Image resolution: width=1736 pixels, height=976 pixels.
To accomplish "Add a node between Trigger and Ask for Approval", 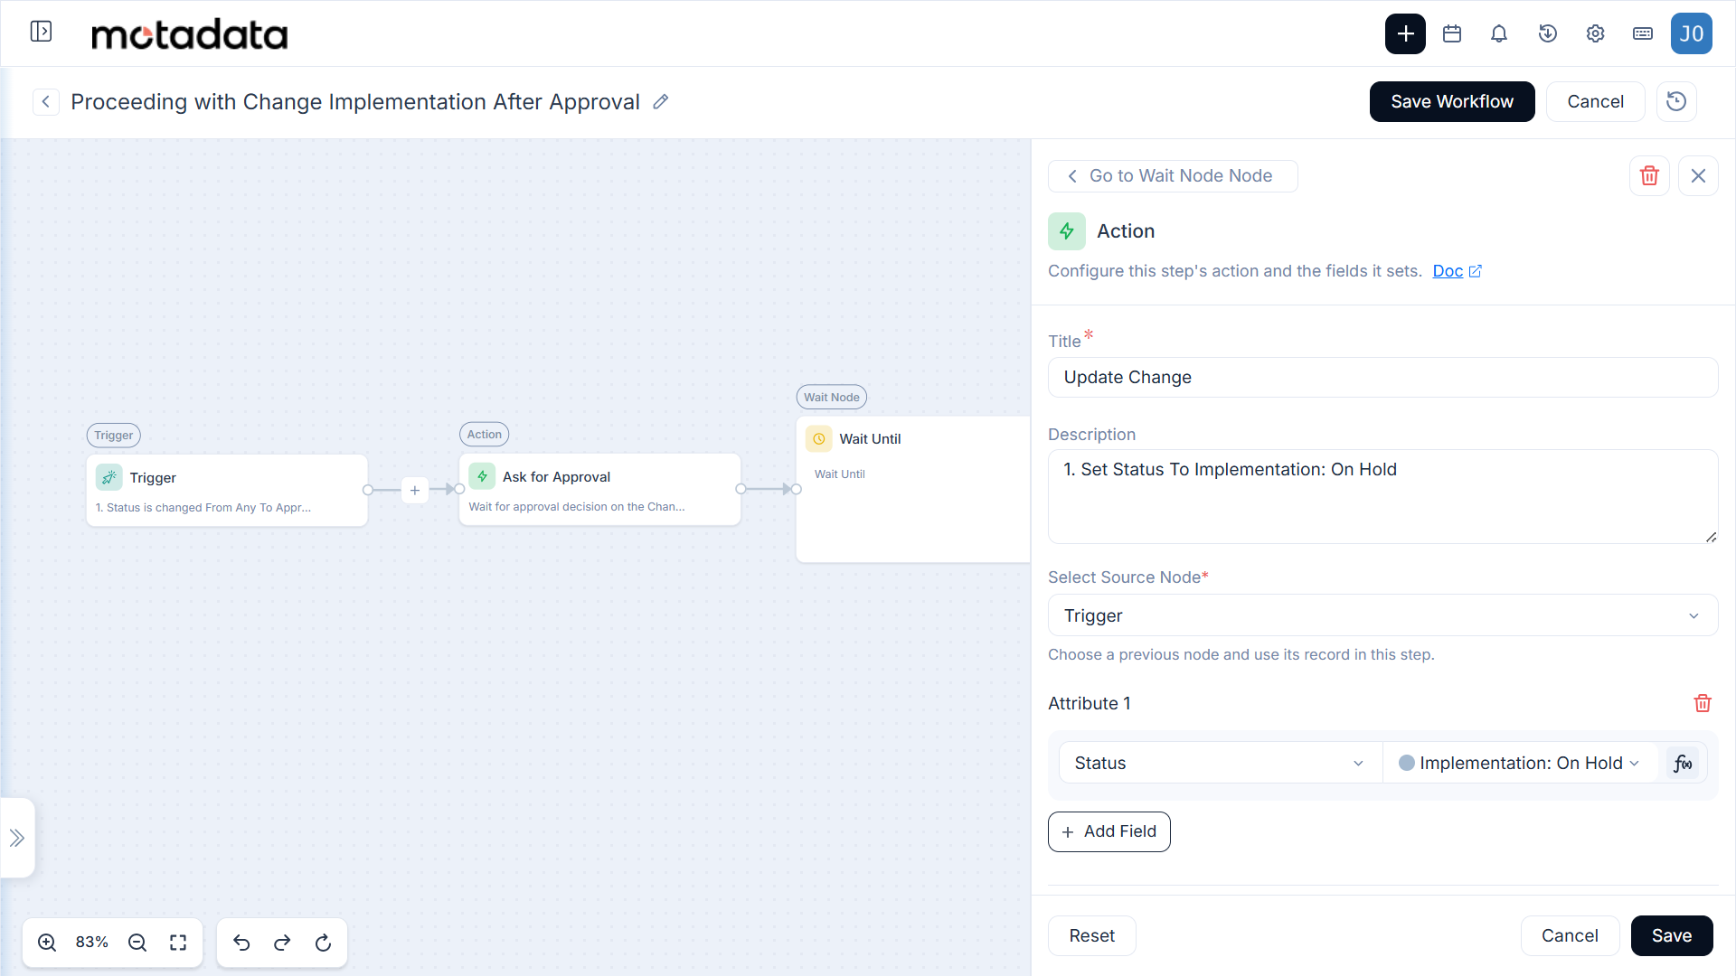I will 414,490.
